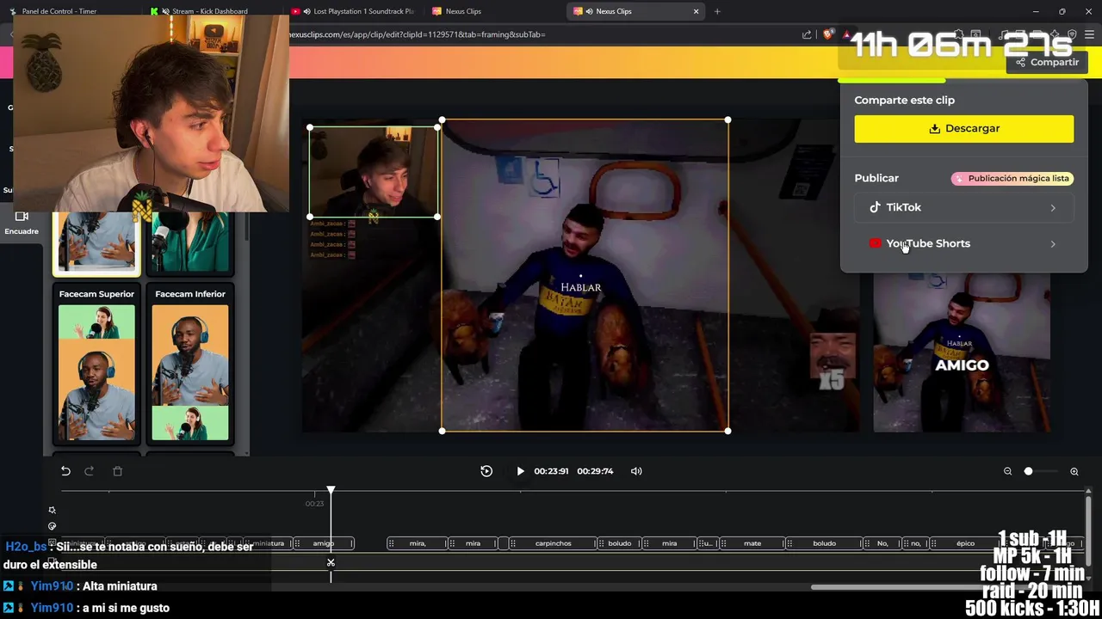Image resolution: width=1102 pixels, height=619 pixels.
Task: Restart playback with the replay icon
Action: click(486, 471)
